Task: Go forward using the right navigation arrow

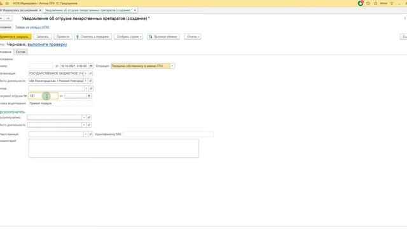Action: pyautogui.click(x=8, y=18)
